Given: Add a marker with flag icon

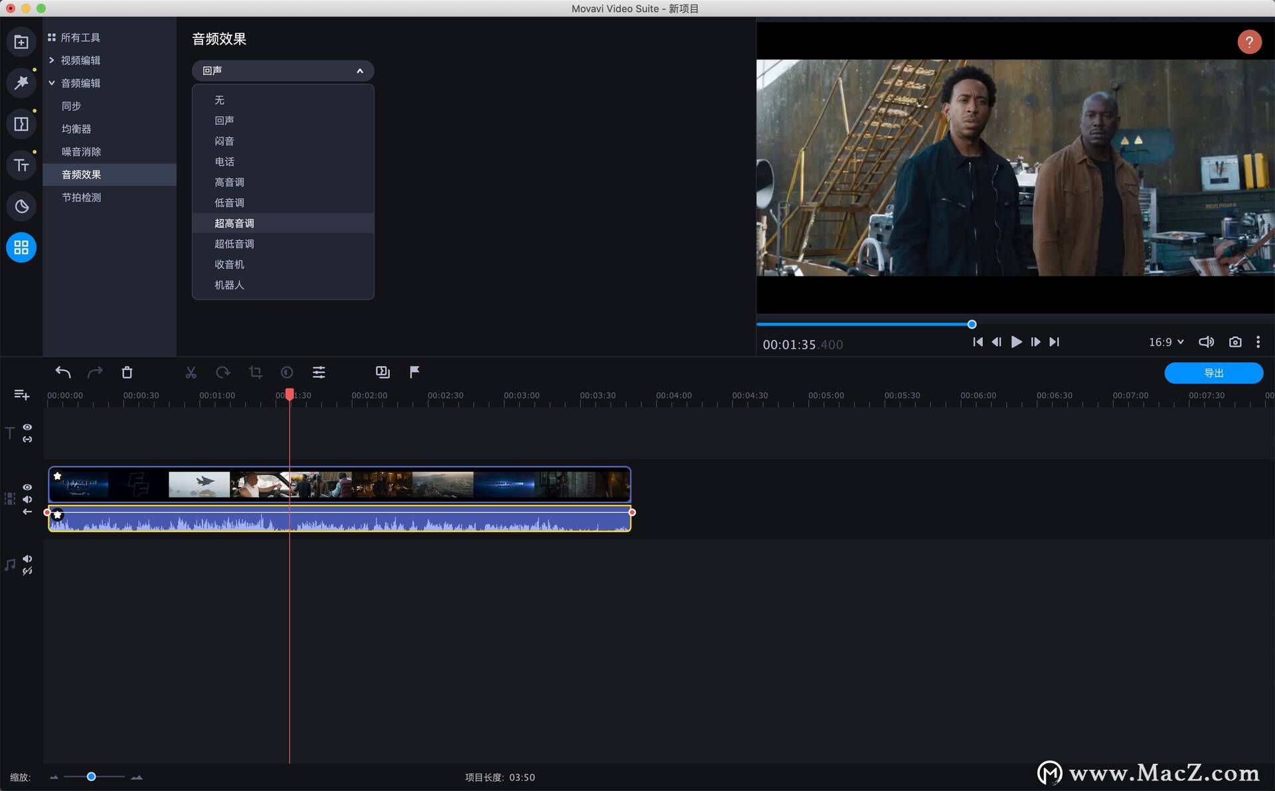Looking at the screenshot, I should click(414, 372).
